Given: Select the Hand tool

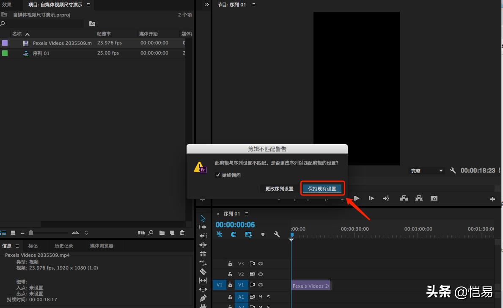Looking at the screenshot, I should tap(203, 306).
